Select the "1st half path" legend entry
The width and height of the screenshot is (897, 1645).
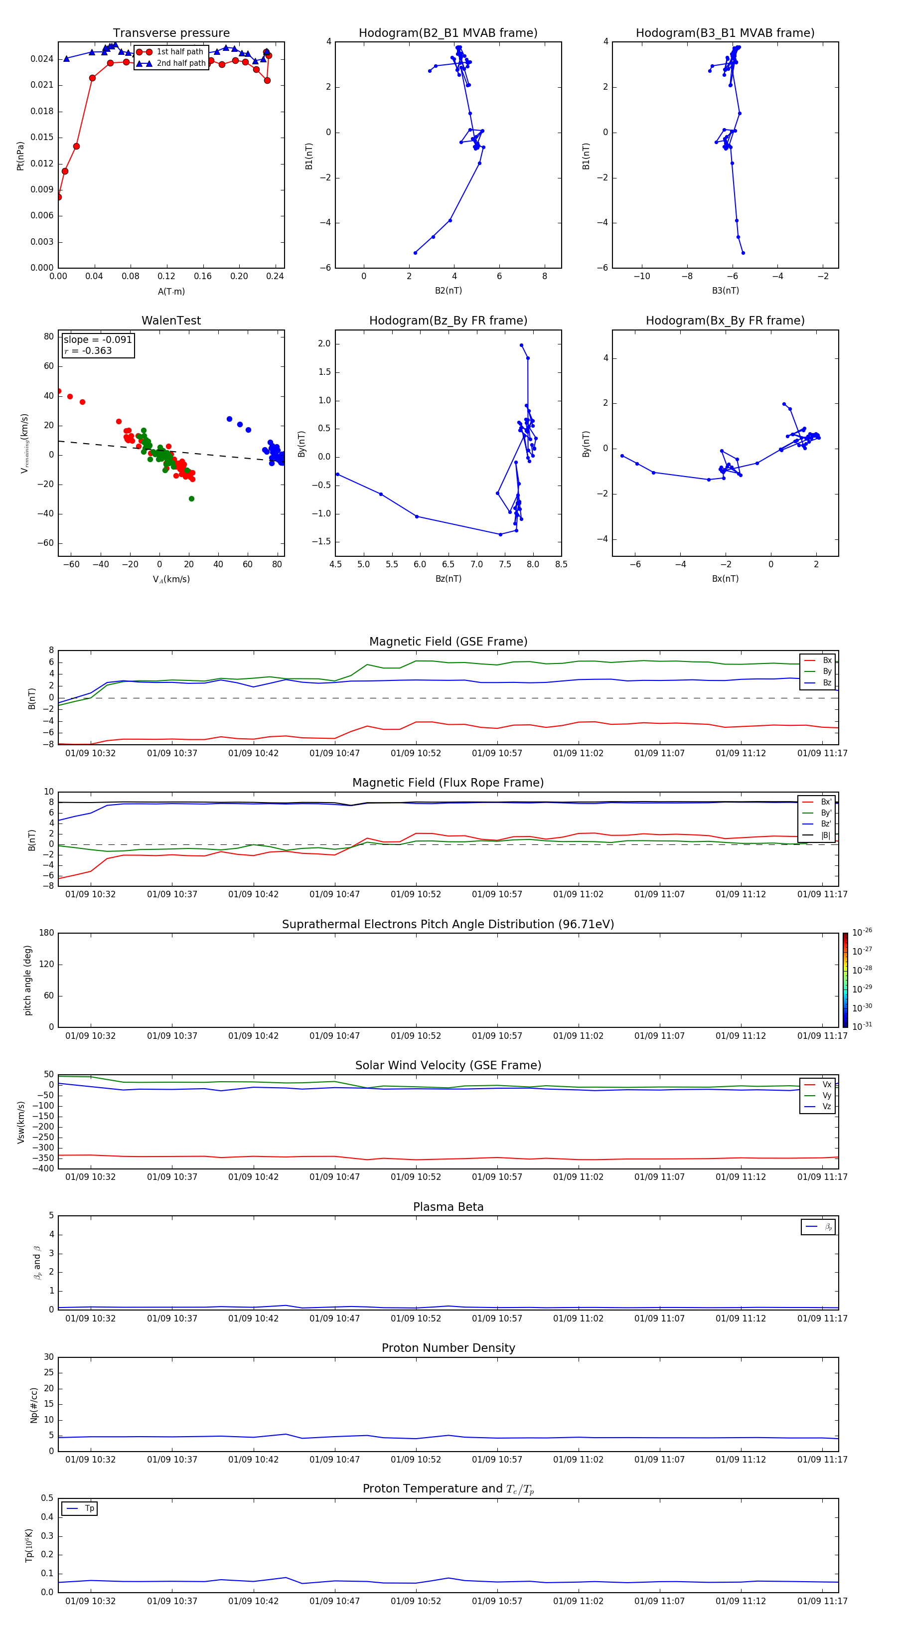pos(170,52)
